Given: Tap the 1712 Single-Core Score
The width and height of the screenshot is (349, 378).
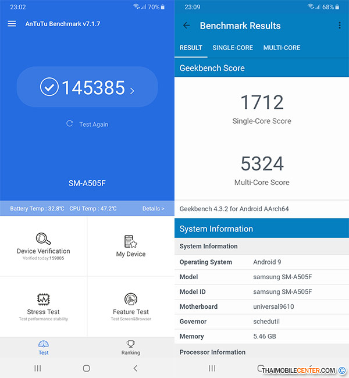Looking at the screenshot, I should click(262, 103).
